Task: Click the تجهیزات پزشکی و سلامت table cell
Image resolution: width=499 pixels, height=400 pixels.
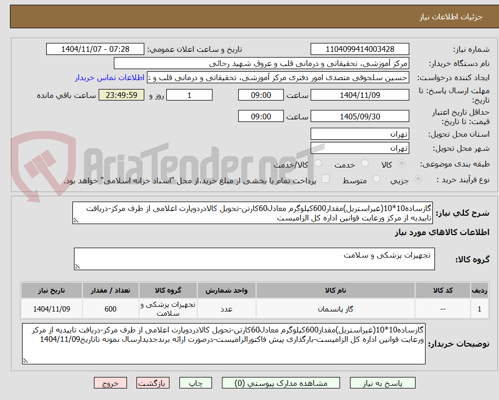Action: pos(168,309)
